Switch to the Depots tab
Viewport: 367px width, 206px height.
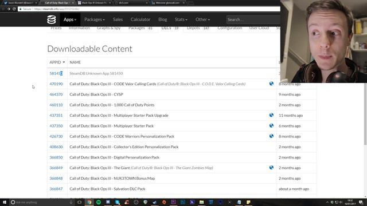click(x=198, y=28)
